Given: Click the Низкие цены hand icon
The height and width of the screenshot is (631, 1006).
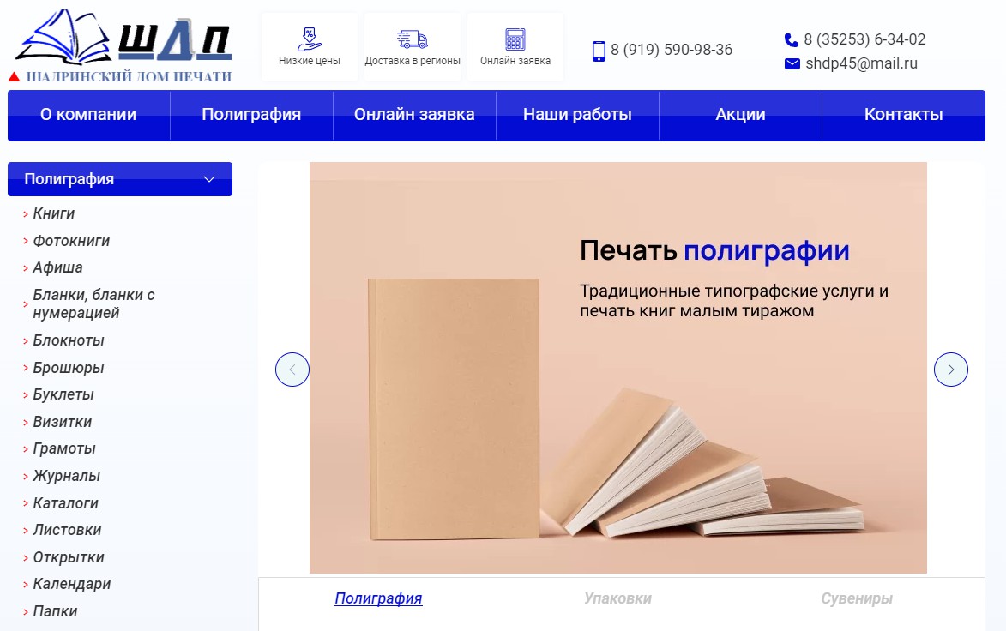Looking at the screenshot, I should [x=310, y=39].
